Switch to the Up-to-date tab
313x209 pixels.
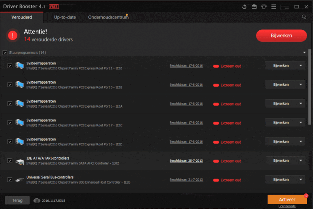point(65,17)
